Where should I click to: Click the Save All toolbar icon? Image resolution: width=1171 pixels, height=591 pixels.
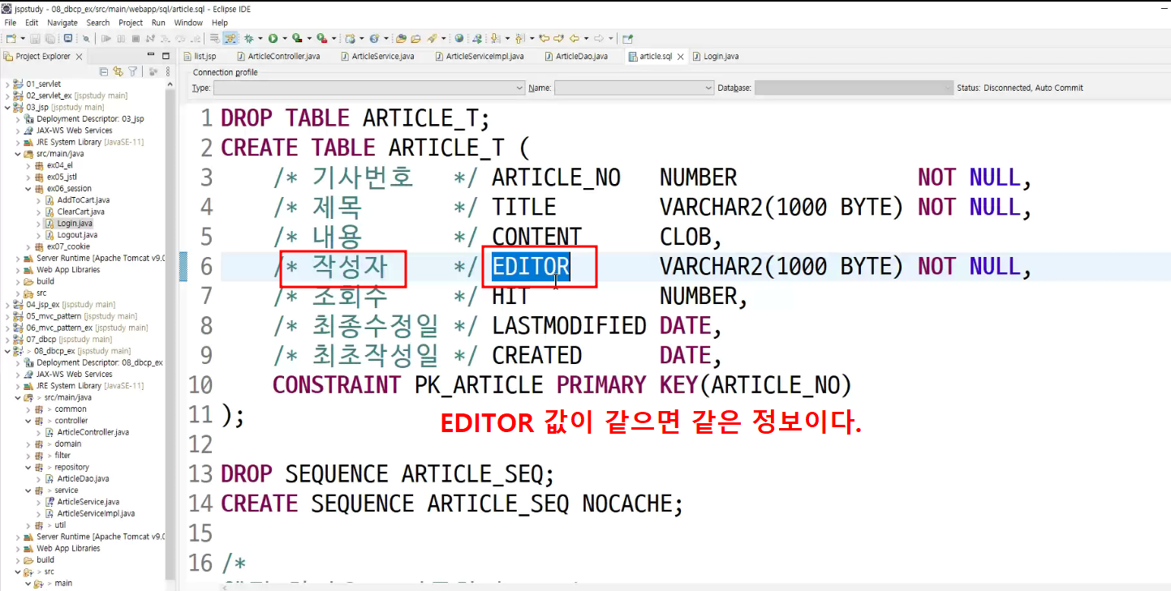coord(50,38)
